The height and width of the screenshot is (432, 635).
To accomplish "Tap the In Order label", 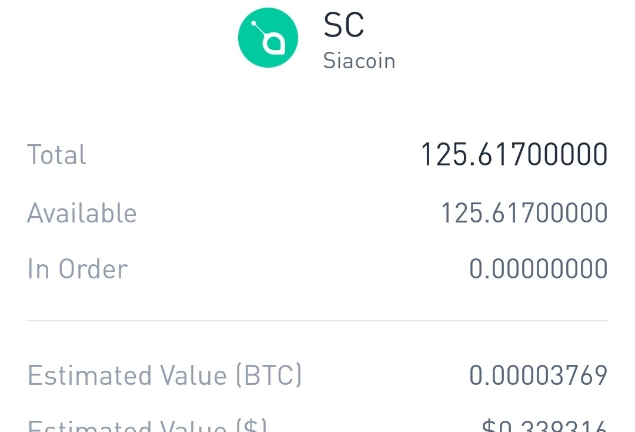I will pyautogui.click(x=78, y=269).
